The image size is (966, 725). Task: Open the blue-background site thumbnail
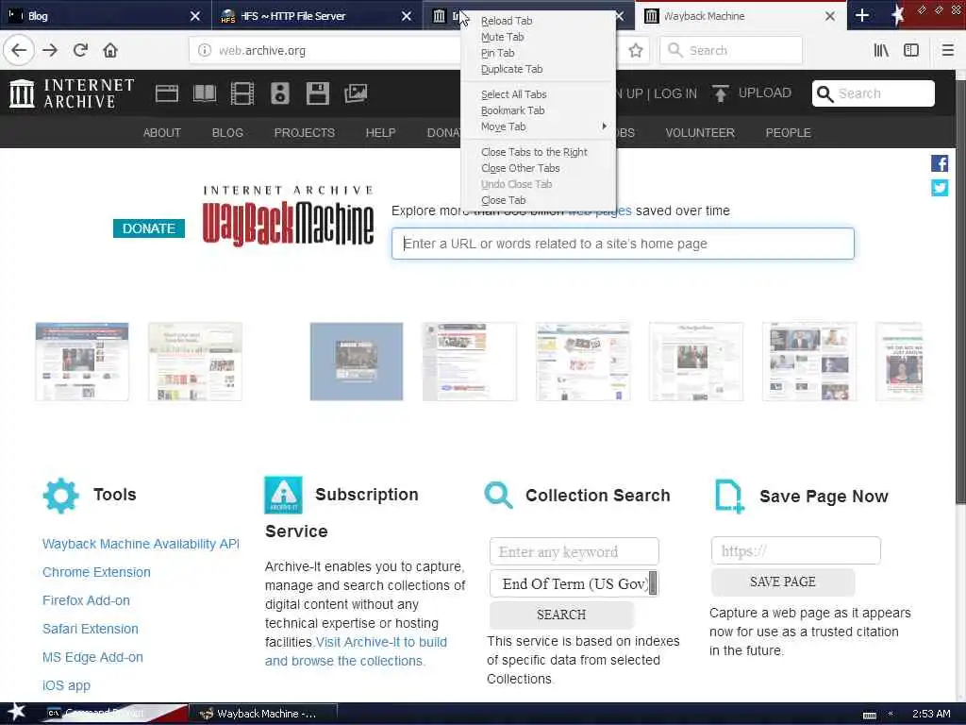[x=356, y=362]
